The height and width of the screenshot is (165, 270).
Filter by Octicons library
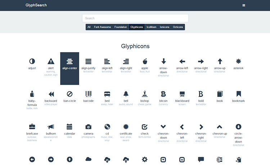(178, 27)
